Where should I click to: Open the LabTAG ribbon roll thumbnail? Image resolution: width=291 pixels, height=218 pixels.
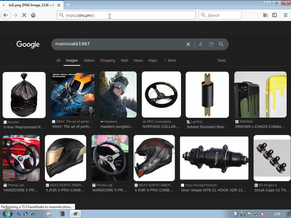click(x=207, y=95)
